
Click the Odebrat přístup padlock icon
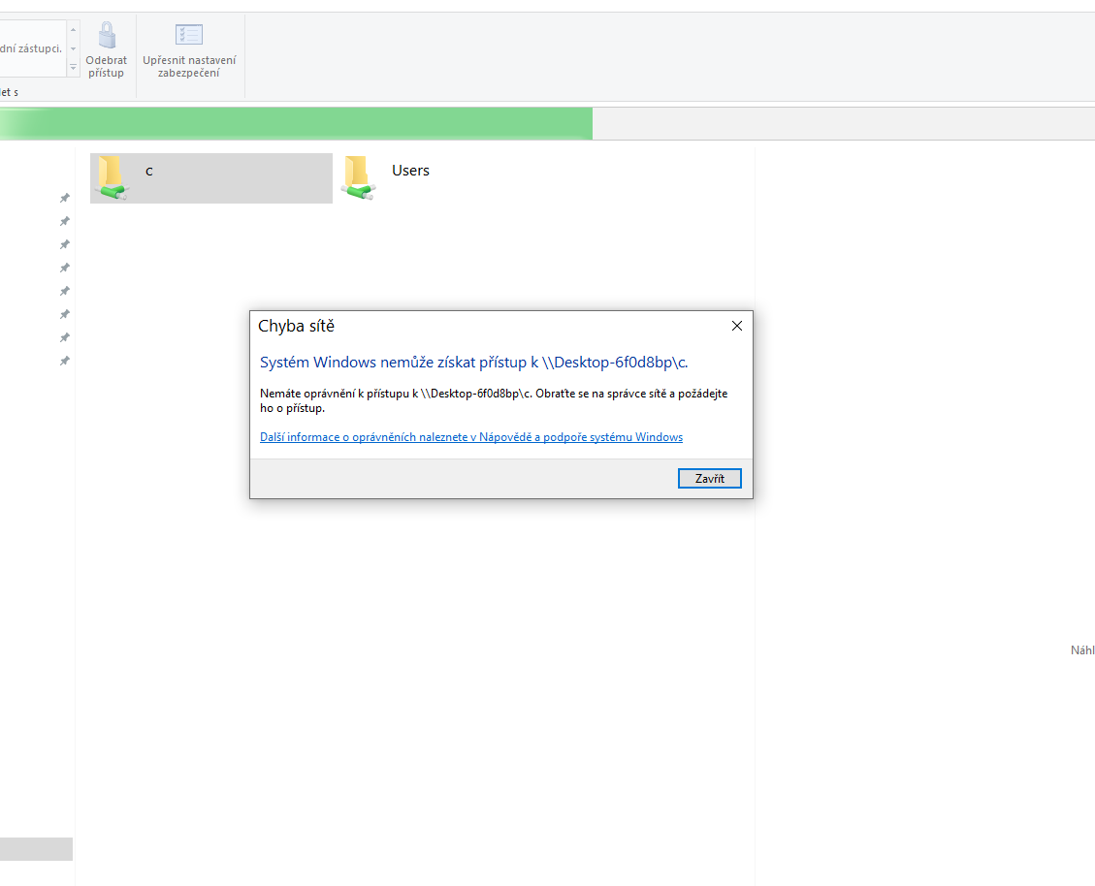[x=107, y=36]
